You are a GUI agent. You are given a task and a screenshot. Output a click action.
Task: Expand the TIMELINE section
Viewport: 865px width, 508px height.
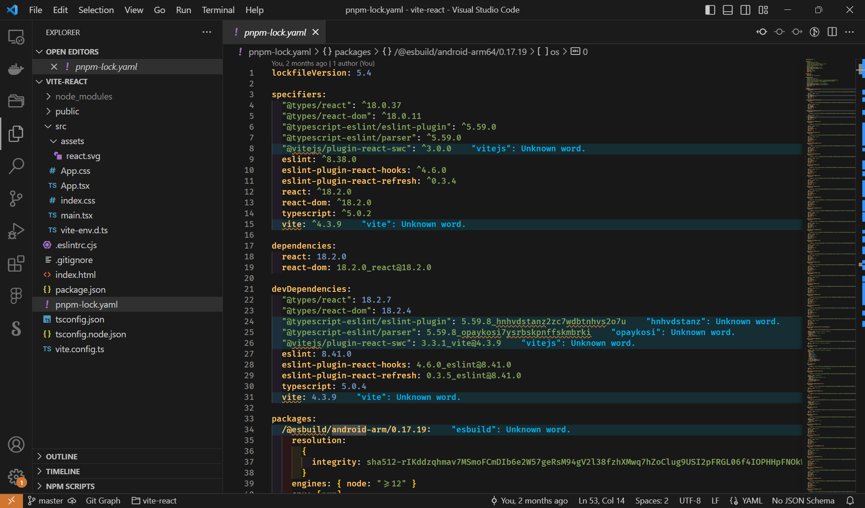(x=128, y=471)
